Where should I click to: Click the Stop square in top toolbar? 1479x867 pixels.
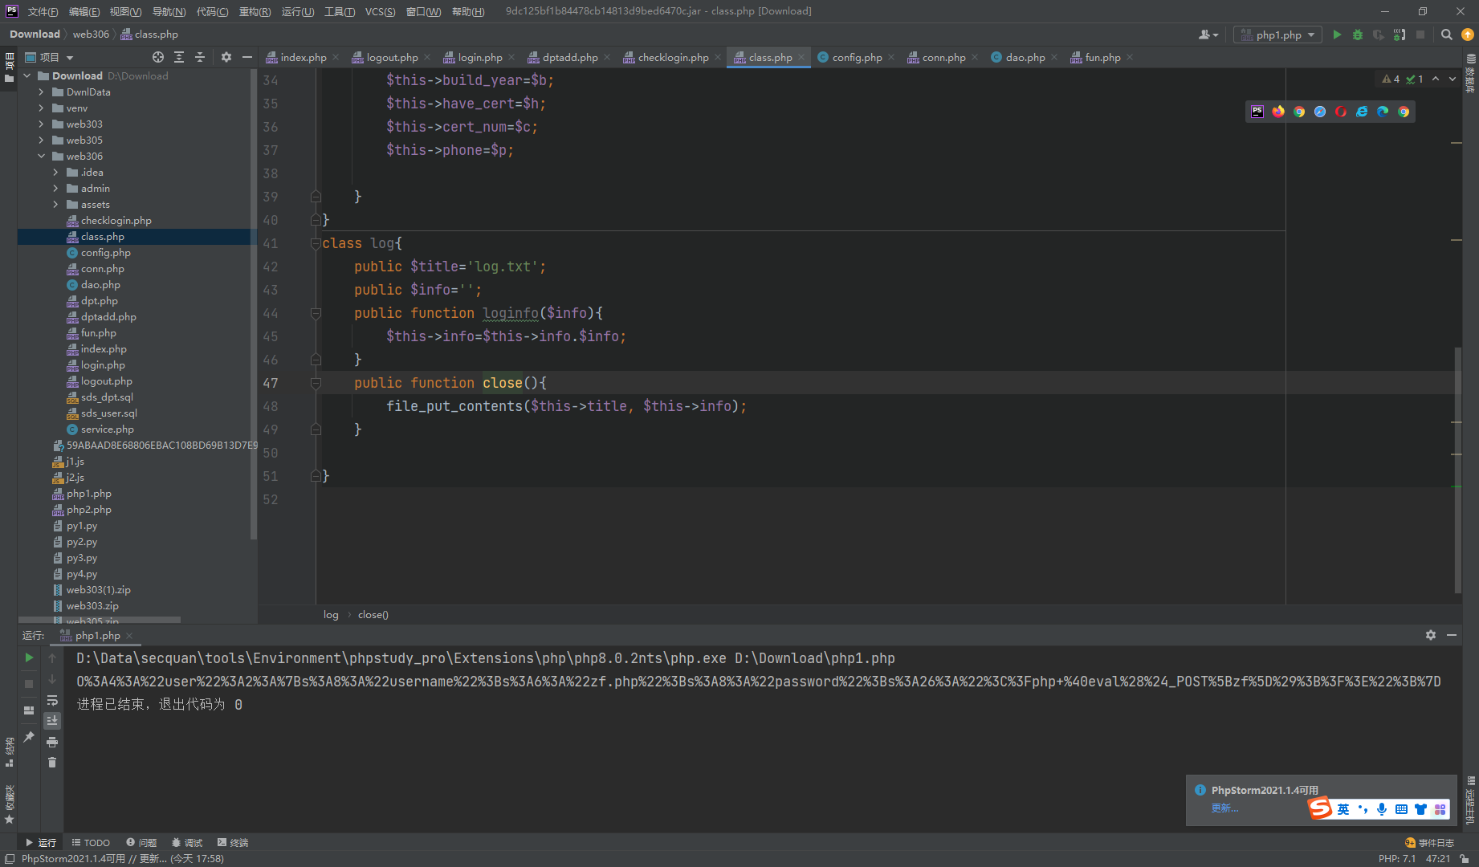[1420, 35]
